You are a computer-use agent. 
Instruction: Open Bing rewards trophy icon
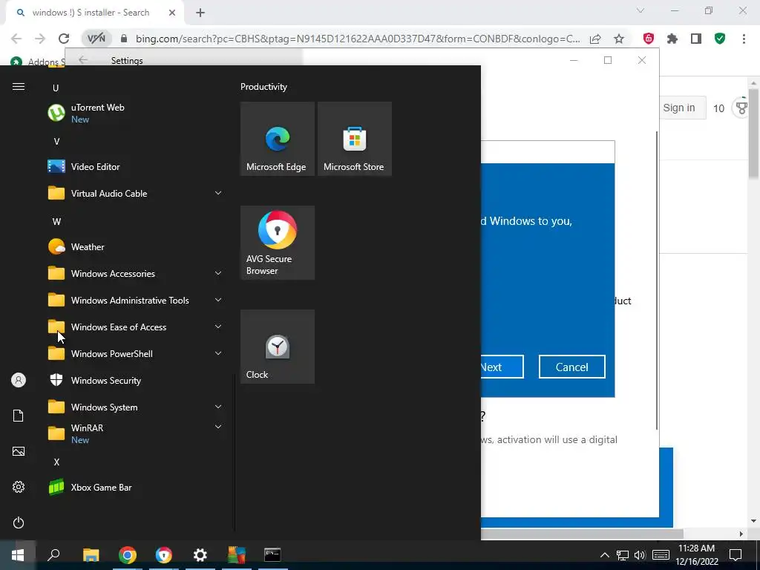[x=741, y=108]
